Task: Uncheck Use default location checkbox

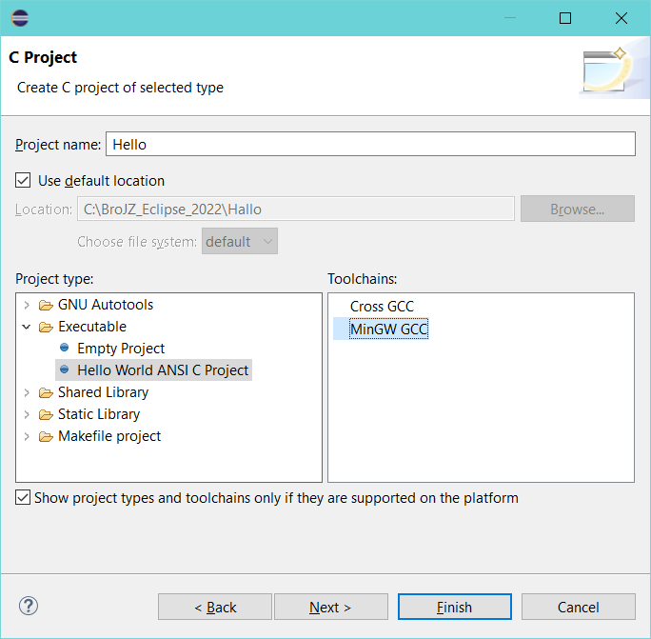Action: coord(23,180)
